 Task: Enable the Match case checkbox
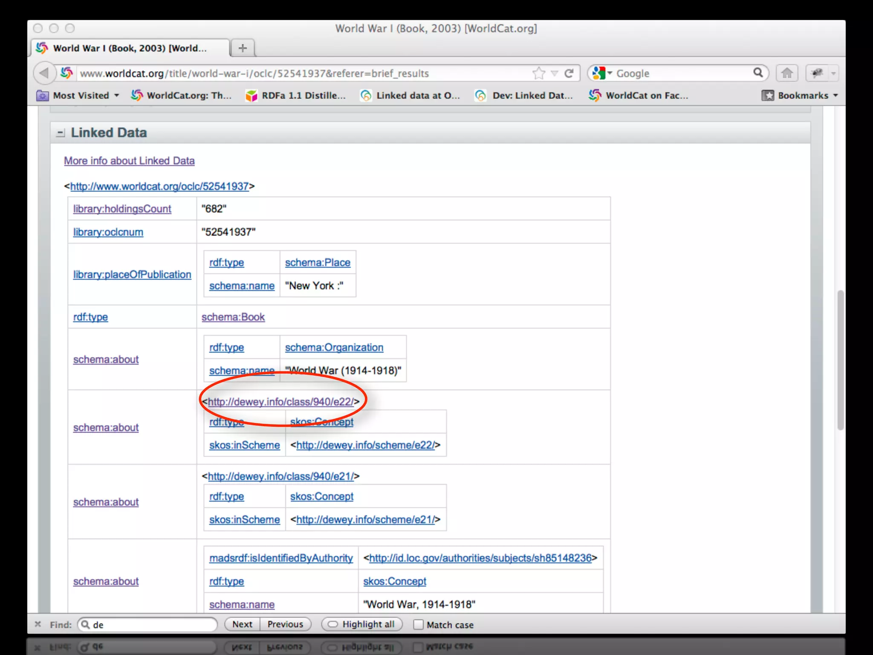[419, 625]
